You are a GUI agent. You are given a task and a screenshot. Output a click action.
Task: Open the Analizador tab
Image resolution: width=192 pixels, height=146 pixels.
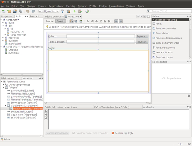pos(149,107)
